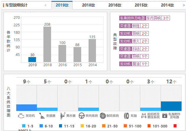Click the red 300以上 legend swatch
This screenshot has width=186, height=131.
(x=175, y=126)
